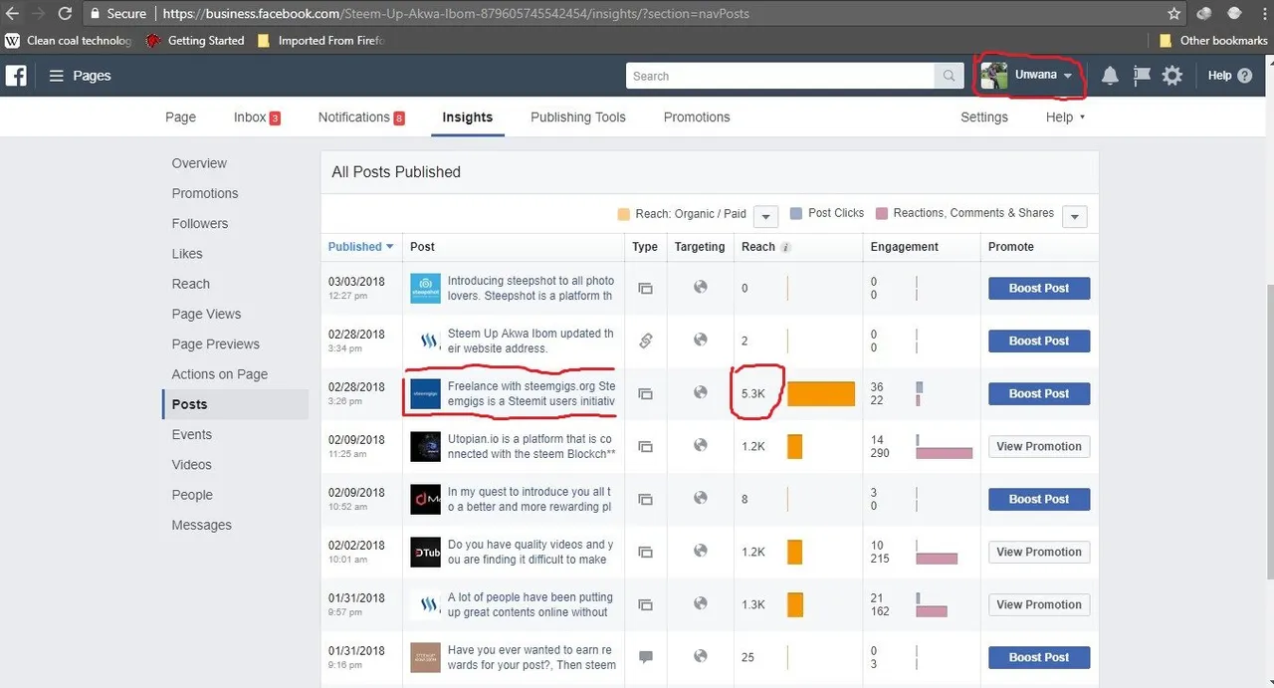Open Actions on Page in sidebar

(220, 374)
